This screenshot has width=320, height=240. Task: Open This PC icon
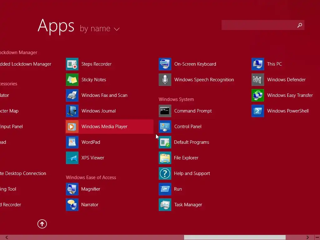pos(258,64)
